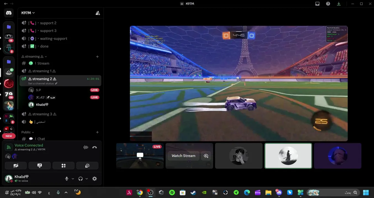Mute the microphone in user panel
Screen dimensions: 374x198
(x=67, y=179)
